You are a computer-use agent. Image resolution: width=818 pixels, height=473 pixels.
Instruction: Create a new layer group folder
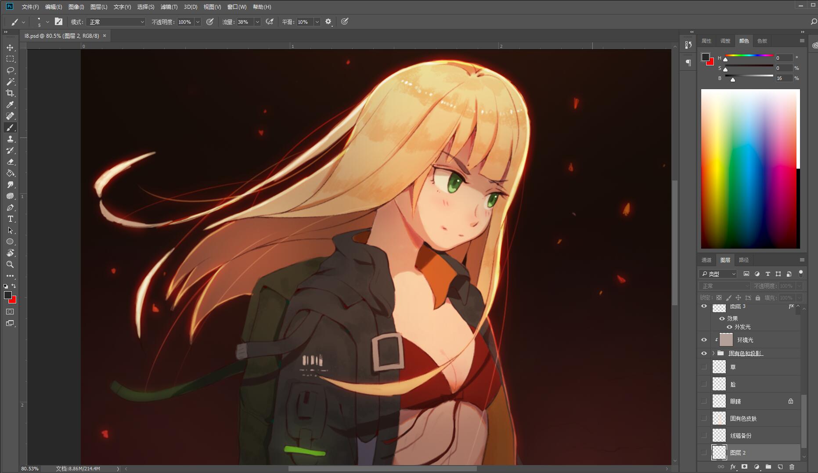point(768,467)
